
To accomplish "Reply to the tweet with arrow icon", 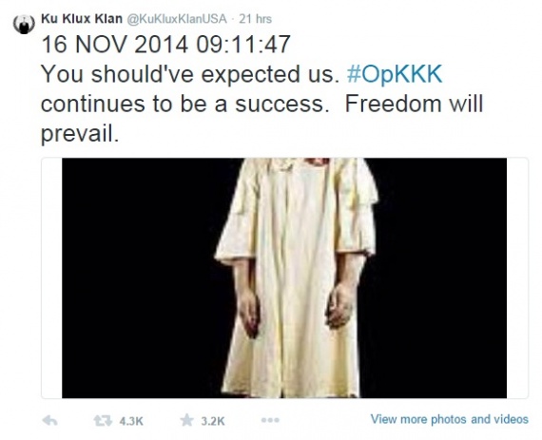I will coord(49,421).
